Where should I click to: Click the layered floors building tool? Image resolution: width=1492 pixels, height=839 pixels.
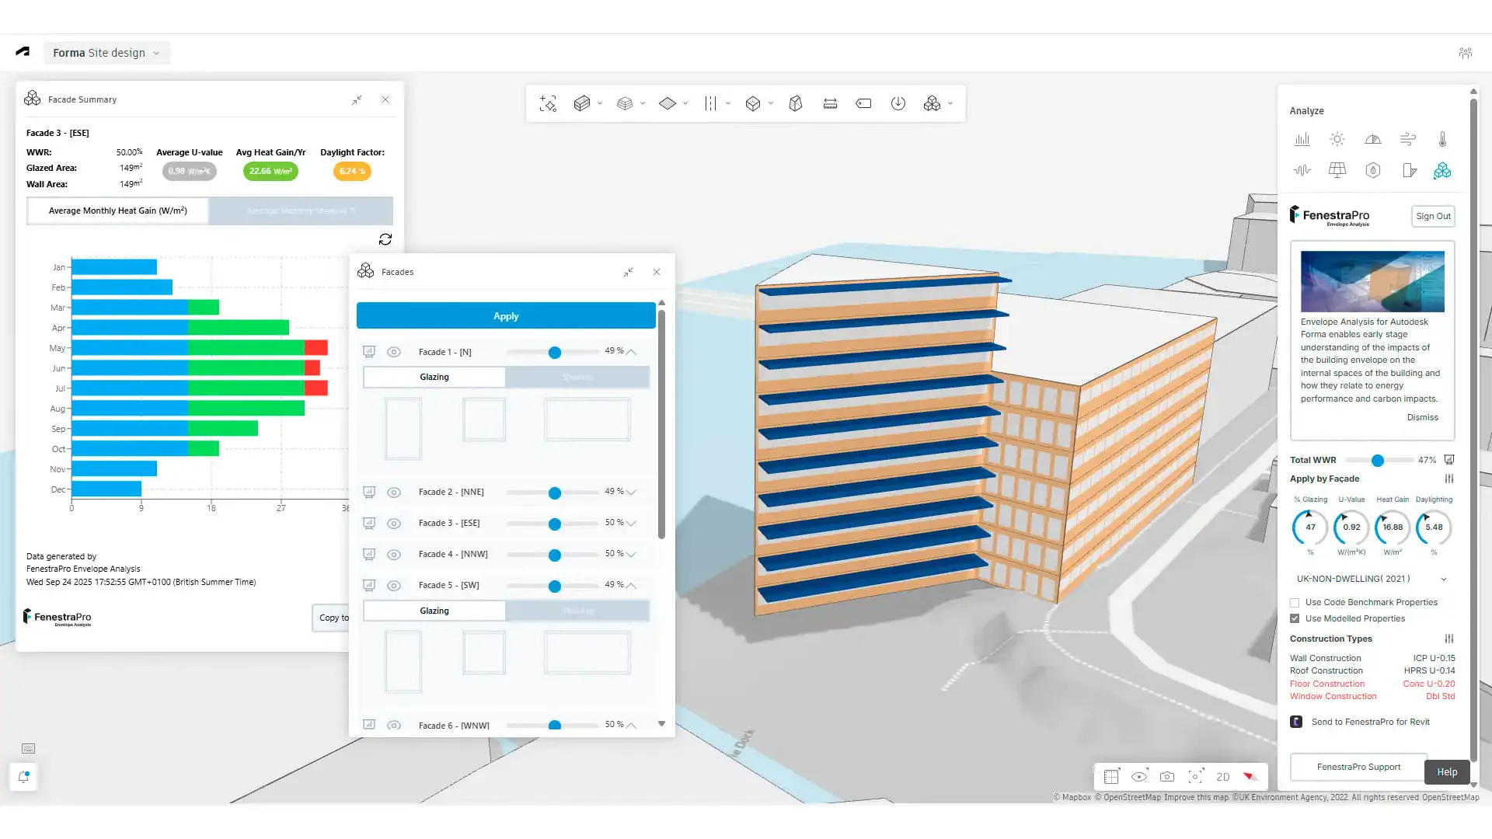[x=625, y=103]
